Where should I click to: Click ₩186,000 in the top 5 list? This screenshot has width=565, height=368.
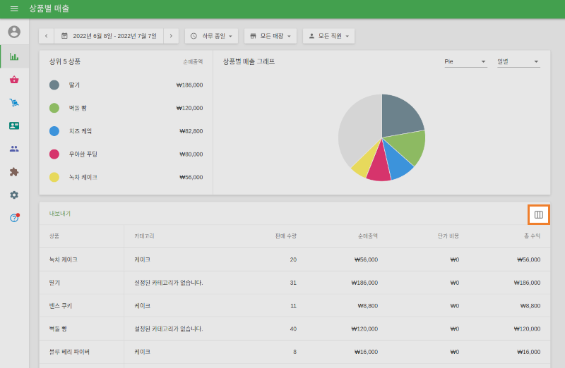point(189,85)
